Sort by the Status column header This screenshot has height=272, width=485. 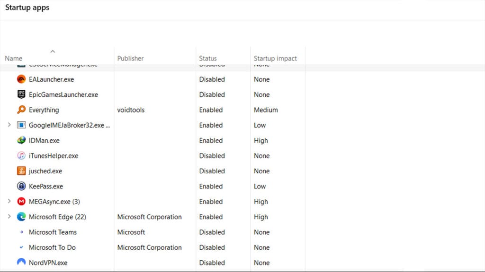(x=208, y=59)
